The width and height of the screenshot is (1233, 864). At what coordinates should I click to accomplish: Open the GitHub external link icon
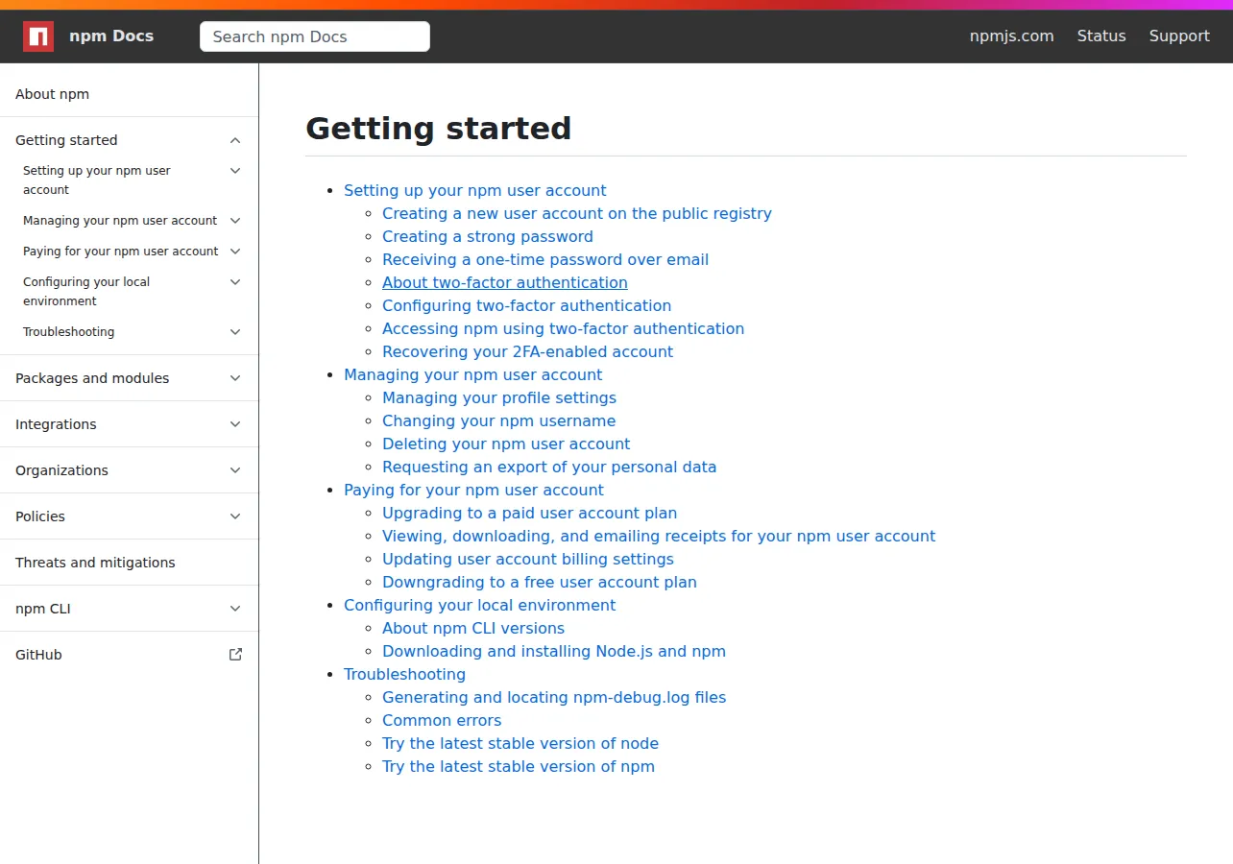[x=235, y=655]
